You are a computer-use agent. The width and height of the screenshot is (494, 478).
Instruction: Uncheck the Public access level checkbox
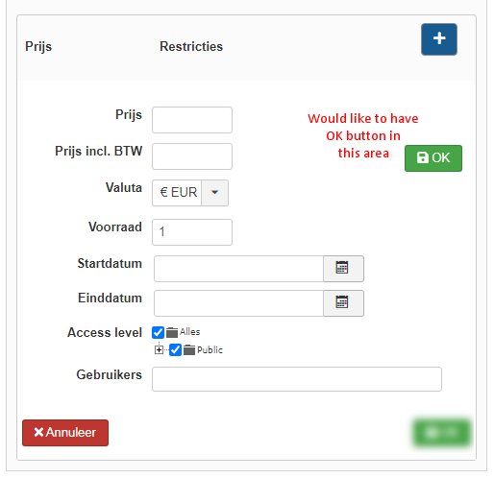coord(175,349)
